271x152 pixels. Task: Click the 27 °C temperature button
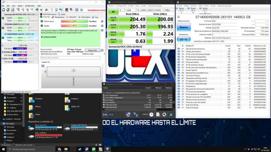[x=184, y=39]
